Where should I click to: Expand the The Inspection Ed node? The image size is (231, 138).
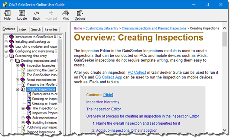pyautogui.click(x=23, y=108)
